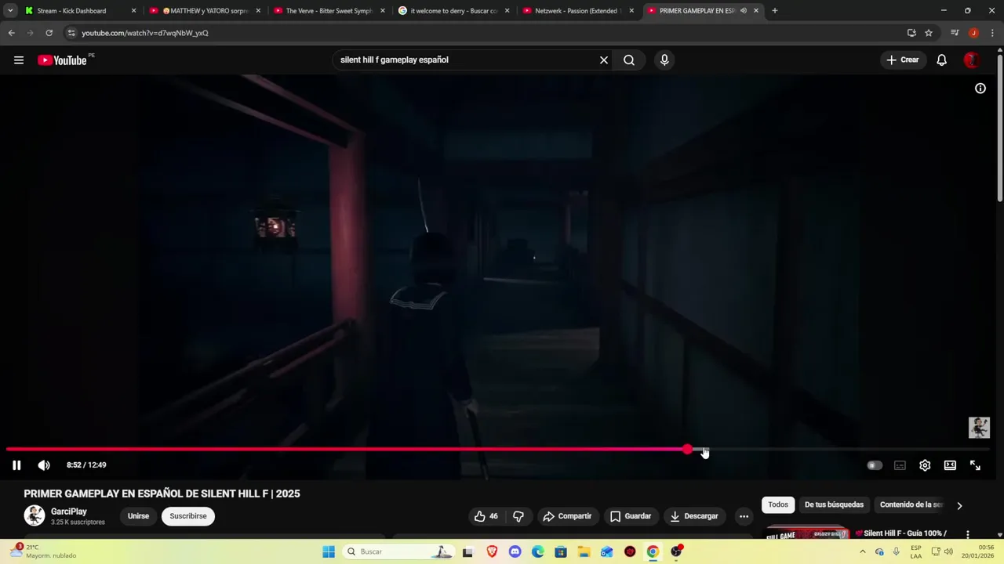Viewport: 1004px width, 564px height.
Task: Like the video with thumbs up
Action: tap(486, 516)
